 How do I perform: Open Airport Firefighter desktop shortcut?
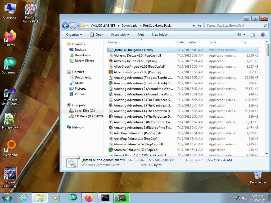(x=10, y=177)
